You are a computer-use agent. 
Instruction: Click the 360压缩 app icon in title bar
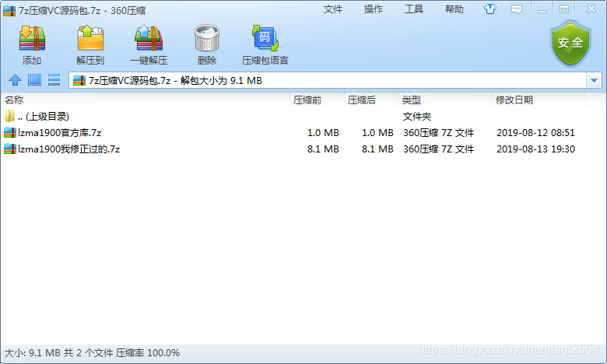pos(9,10)
